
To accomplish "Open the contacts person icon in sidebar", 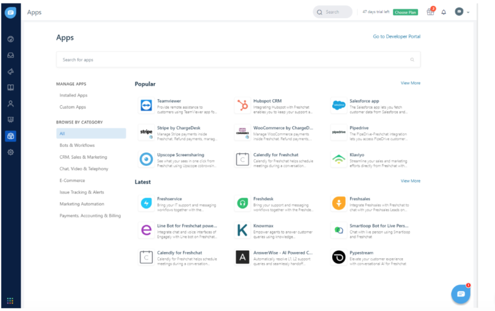I will click(11, 103).
